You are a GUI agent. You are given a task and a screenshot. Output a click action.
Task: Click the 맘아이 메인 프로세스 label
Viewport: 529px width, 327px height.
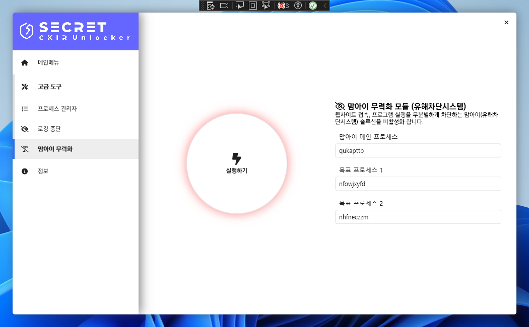(368, 137)
